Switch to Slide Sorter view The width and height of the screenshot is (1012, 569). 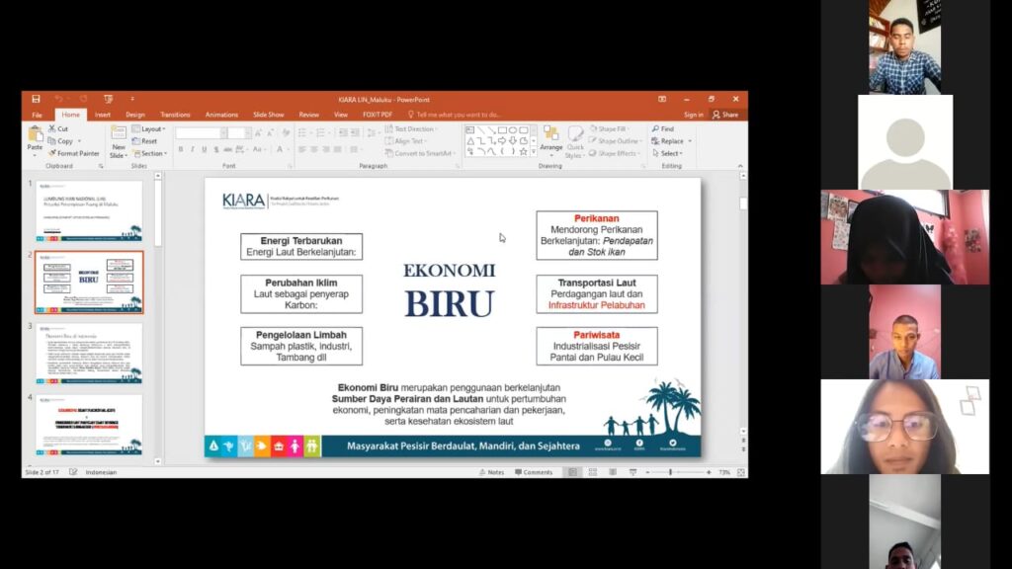coord(593,472)
